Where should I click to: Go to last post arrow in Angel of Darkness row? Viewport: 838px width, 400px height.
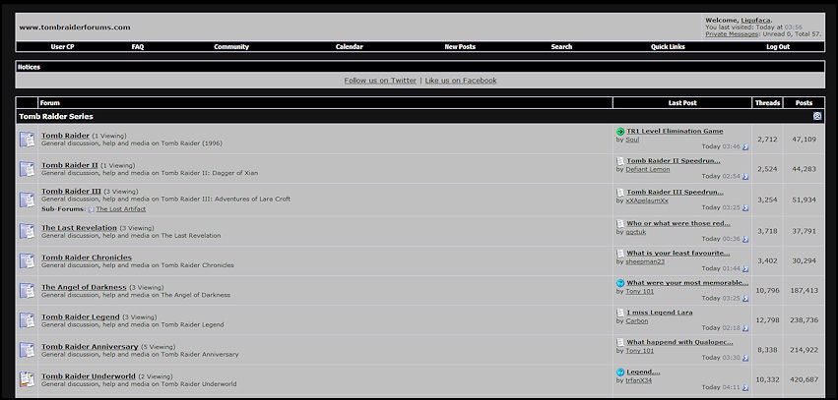tap(745, 299)
